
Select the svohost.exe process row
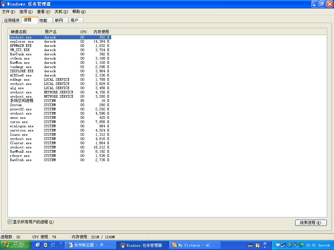click(60, 37)
